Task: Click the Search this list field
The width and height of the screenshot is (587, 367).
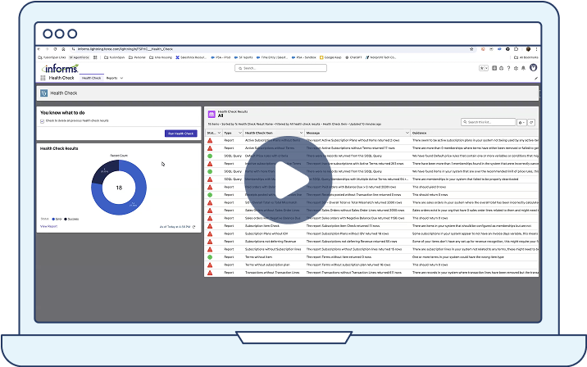Action: point(488,122)
